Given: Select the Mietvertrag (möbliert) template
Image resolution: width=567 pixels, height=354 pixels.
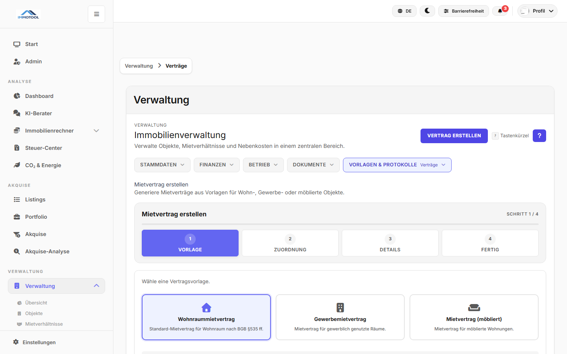Looking at the screenshot, I should [474, 317].
